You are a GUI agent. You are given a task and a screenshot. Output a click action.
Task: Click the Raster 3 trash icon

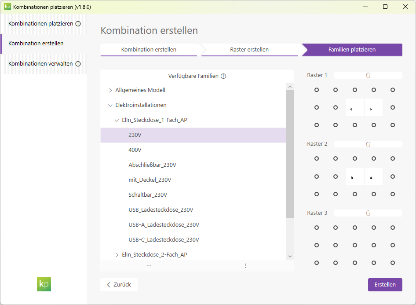[368, 213]
